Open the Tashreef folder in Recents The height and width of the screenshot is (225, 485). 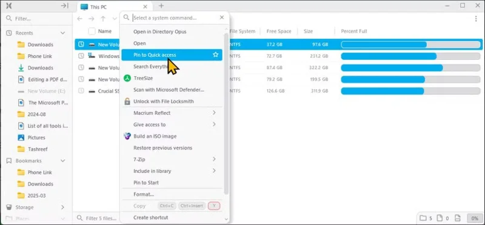pos(38,149)
